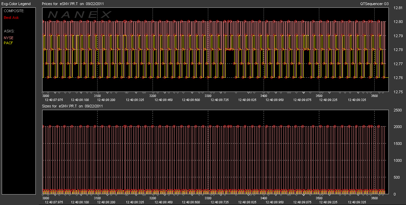Select timestamp 12:40:08:600 under the sizes chart
Image resolution: width=406 pixels, height=205 pixels.
point(191,203)
